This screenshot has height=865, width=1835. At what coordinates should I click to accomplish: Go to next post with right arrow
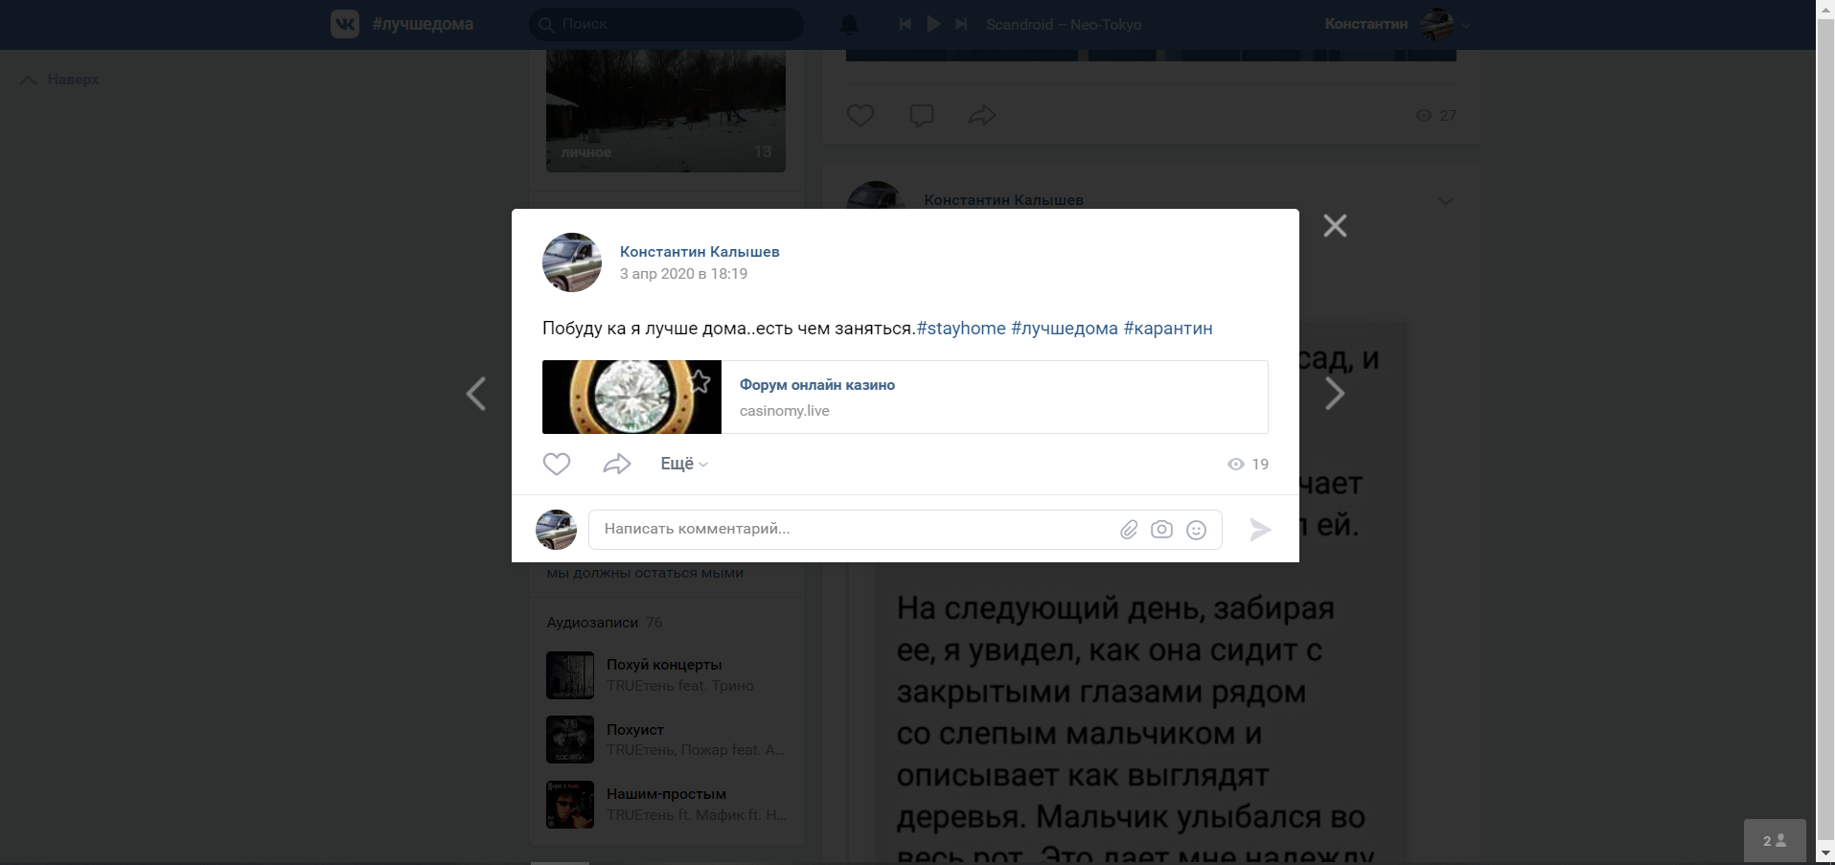(1335, 394)
